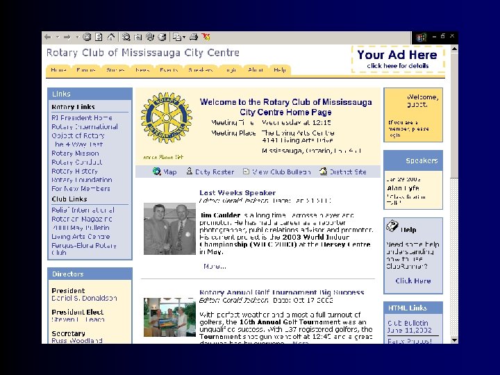Open the Fergus-Elora Rotary Club link
This screenshot has width=500, height=375.
coord(84,249)
